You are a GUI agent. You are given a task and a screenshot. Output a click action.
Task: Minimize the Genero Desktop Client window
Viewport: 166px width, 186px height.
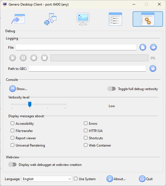pyautogui.click(x=134, y=4)
